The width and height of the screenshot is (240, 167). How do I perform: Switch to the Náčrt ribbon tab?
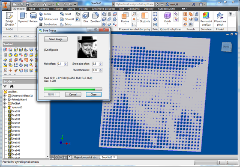pyautogui.click(x=32, y=9)
